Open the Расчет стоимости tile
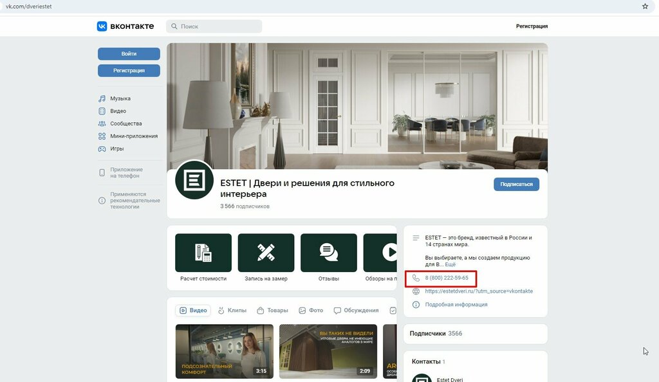 [x=203, y=258]
